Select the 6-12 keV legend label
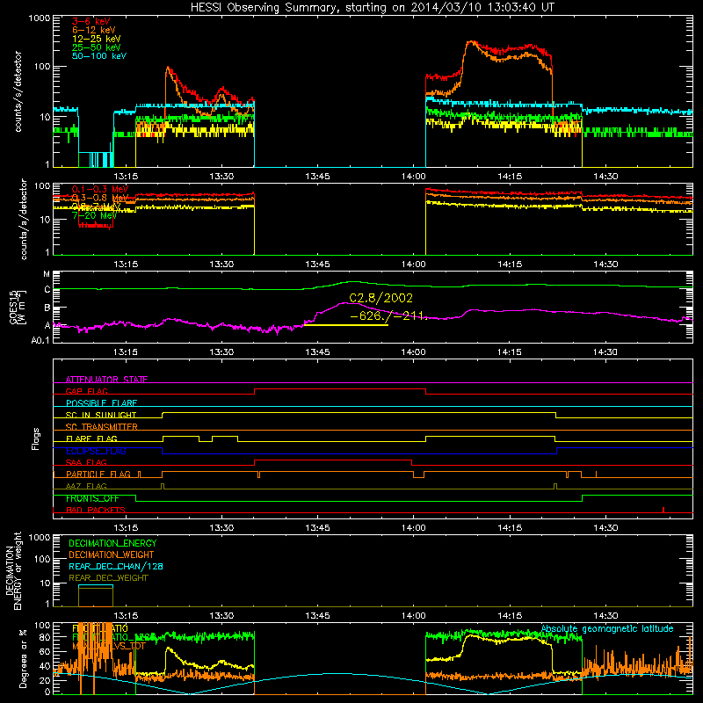Viewport: 703px width, 703px height. tap(94, 30)
